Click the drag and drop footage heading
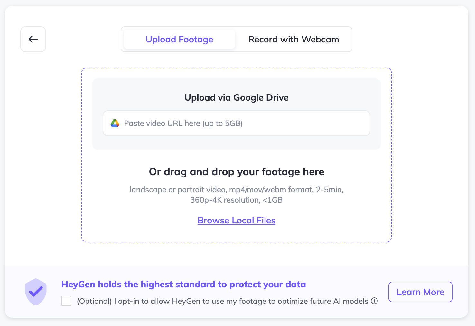 click(x=236, y=172)
